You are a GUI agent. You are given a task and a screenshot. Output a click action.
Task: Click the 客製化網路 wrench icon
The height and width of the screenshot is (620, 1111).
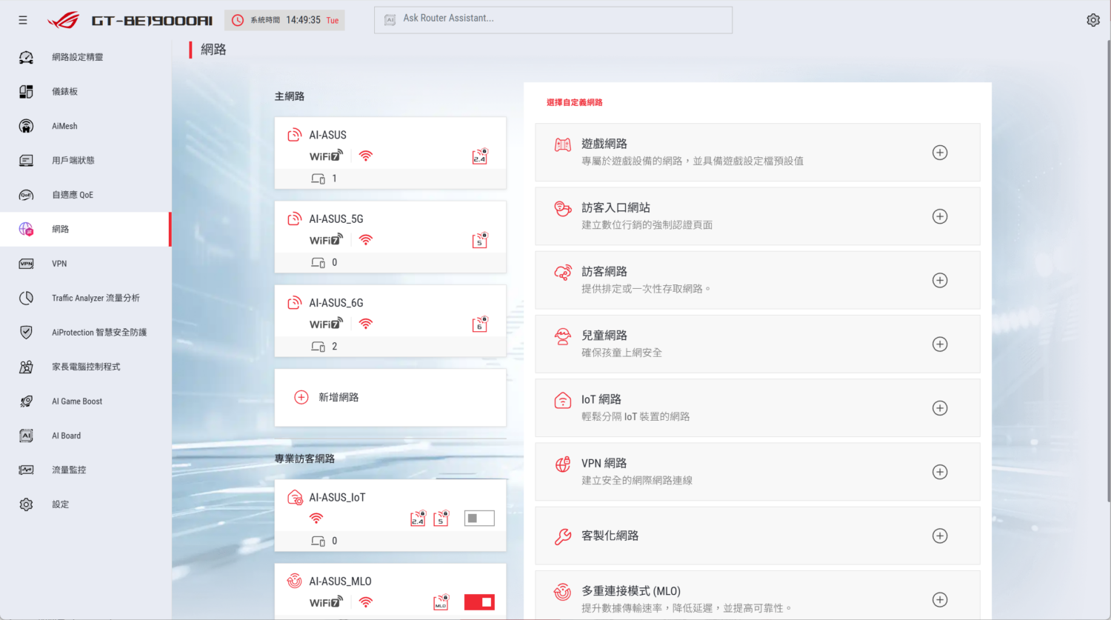tap(563, 536)
